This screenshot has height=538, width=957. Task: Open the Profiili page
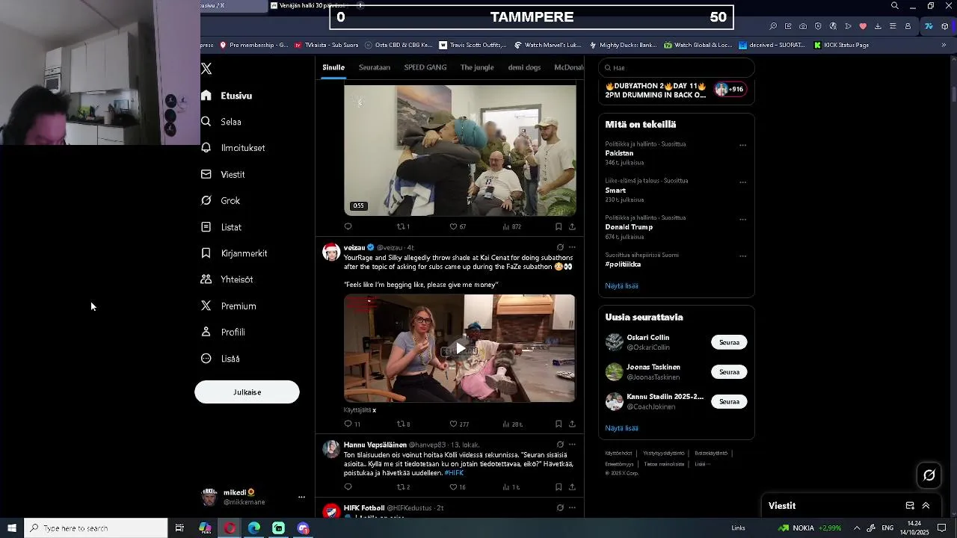coord(223,332)
